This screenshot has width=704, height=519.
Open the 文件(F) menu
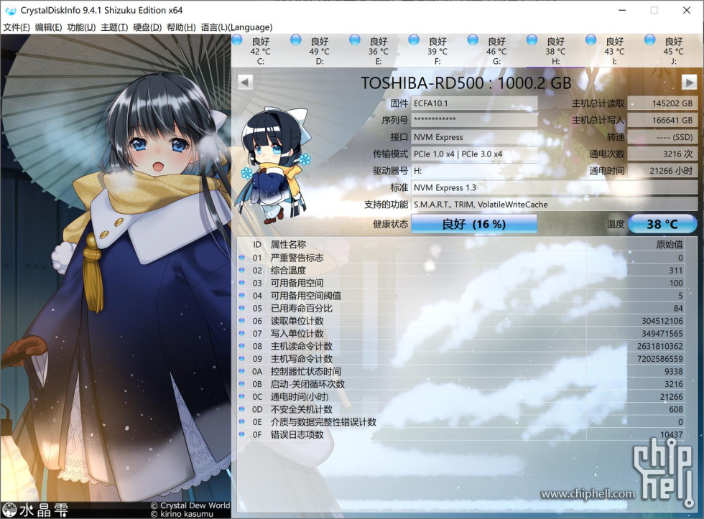pyautogui.click(x=17, y=27)
